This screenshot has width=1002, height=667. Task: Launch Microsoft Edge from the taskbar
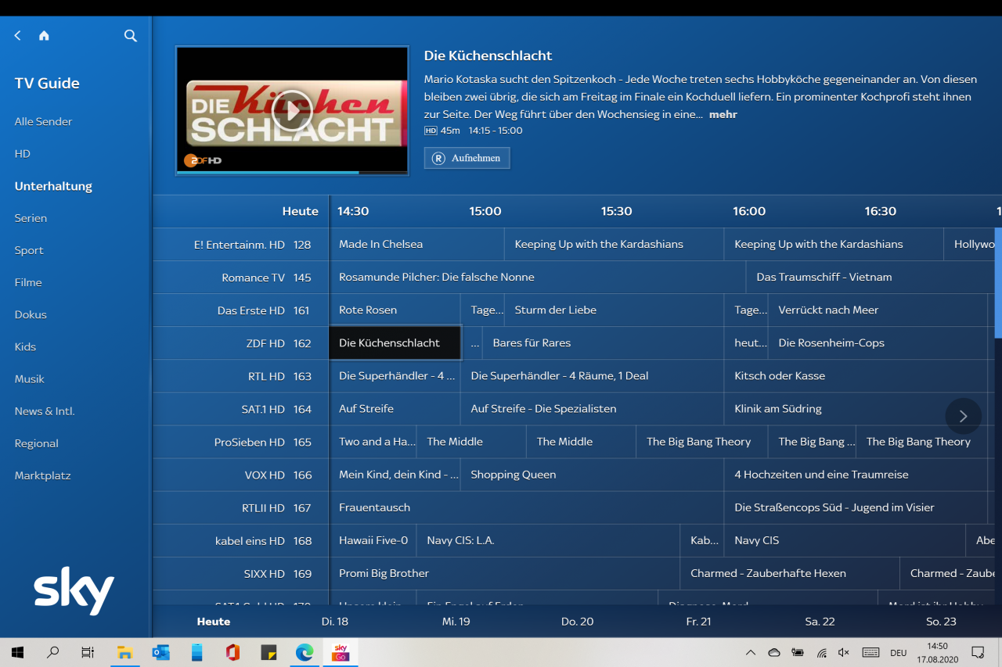click(305, 652)
